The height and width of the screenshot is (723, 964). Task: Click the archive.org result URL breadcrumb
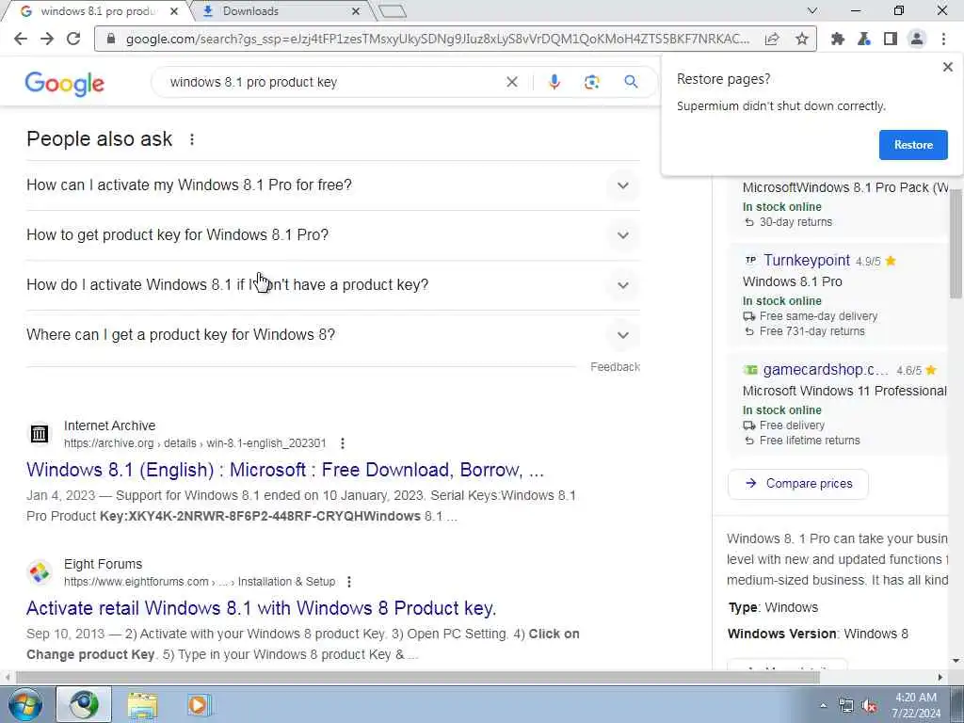195,443
